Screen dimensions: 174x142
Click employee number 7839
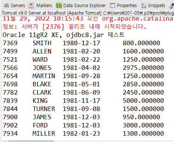pos(10,101)
